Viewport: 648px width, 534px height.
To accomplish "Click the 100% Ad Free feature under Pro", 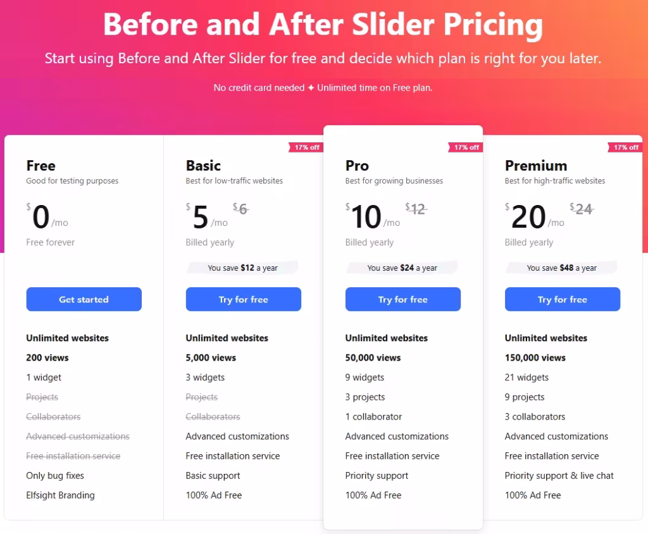I will click(373, 495).
